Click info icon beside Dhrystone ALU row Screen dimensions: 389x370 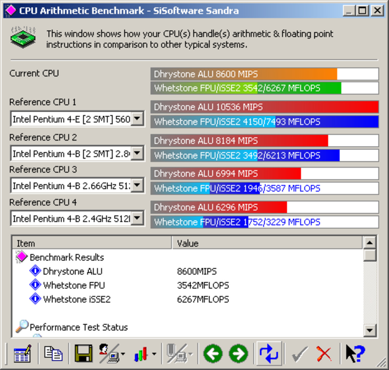(35, 271)
